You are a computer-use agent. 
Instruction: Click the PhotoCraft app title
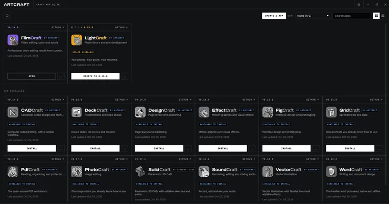tap(97, 169)
